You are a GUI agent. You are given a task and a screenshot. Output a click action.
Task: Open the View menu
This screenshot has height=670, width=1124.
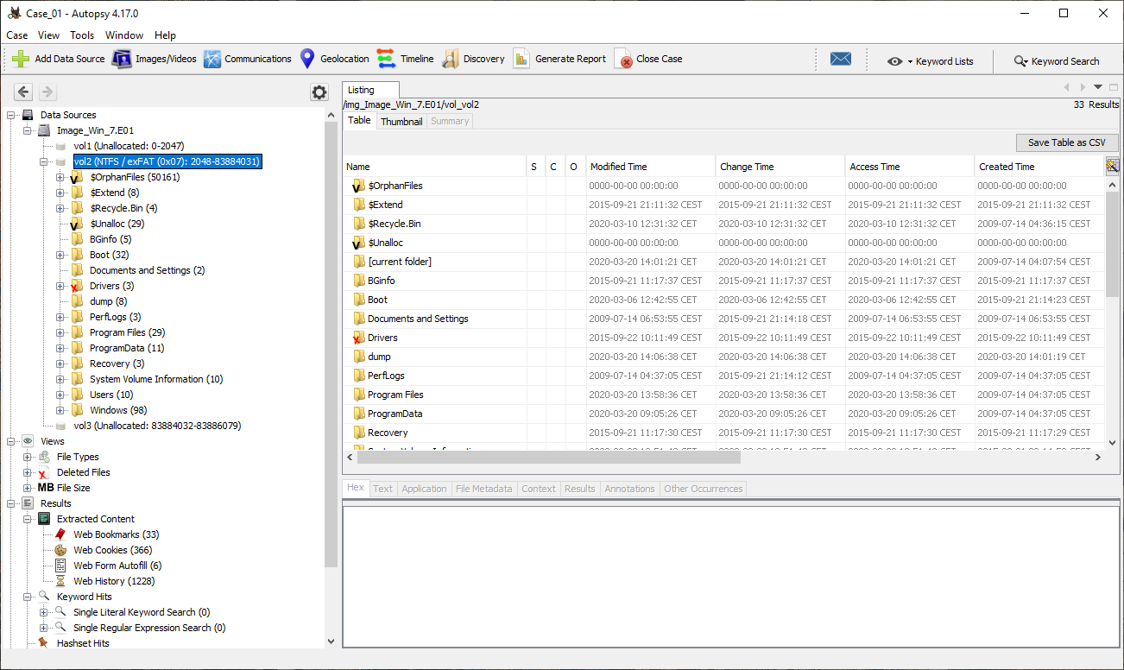49,35
